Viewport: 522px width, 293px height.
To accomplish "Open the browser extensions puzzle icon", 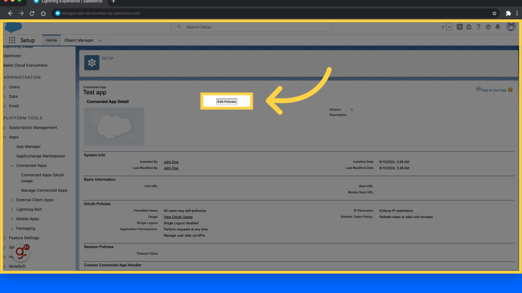I will [508, 13].
